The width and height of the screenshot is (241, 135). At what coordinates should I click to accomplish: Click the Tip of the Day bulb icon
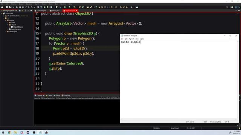(x=239, y=128)
